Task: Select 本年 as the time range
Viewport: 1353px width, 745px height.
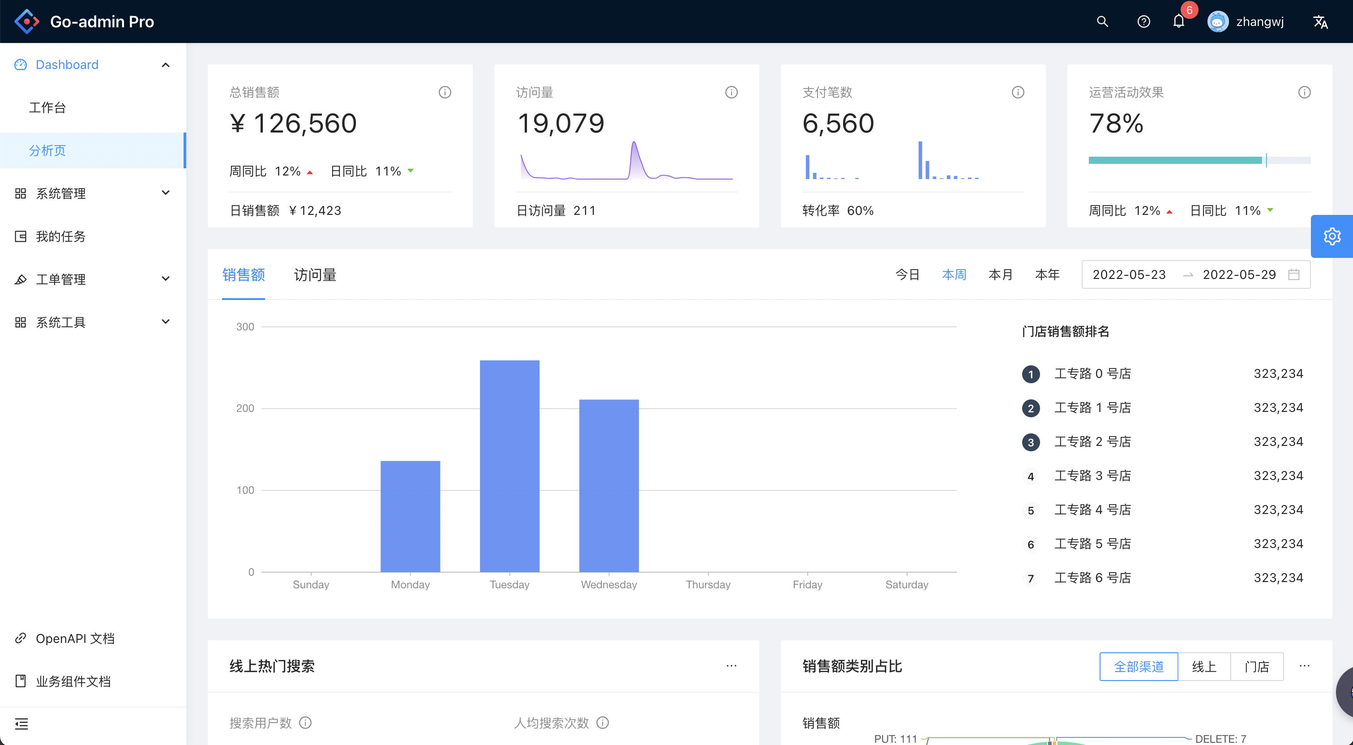Action: click(1047, 274)
